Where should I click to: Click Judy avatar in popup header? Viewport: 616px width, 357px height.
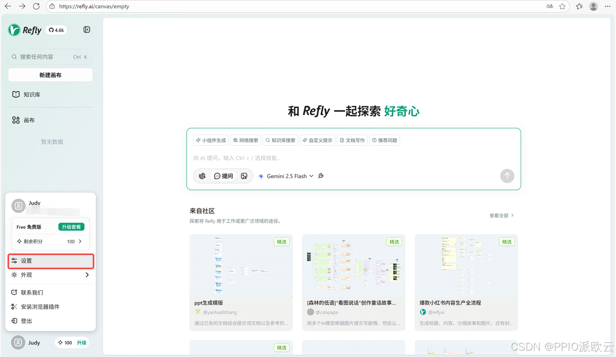point(18,206)
